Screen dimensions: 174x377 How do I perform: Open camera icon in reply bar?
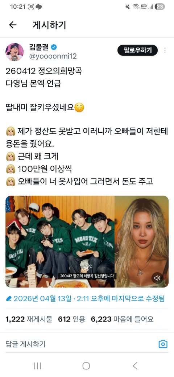163,344
